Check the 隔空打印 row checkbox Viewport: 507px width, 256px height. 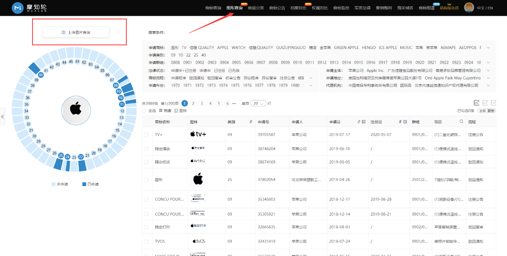click(146, 228)
